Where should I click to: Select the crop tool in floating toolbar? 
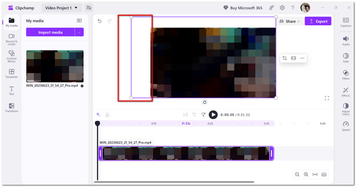(x=284, y=58)
